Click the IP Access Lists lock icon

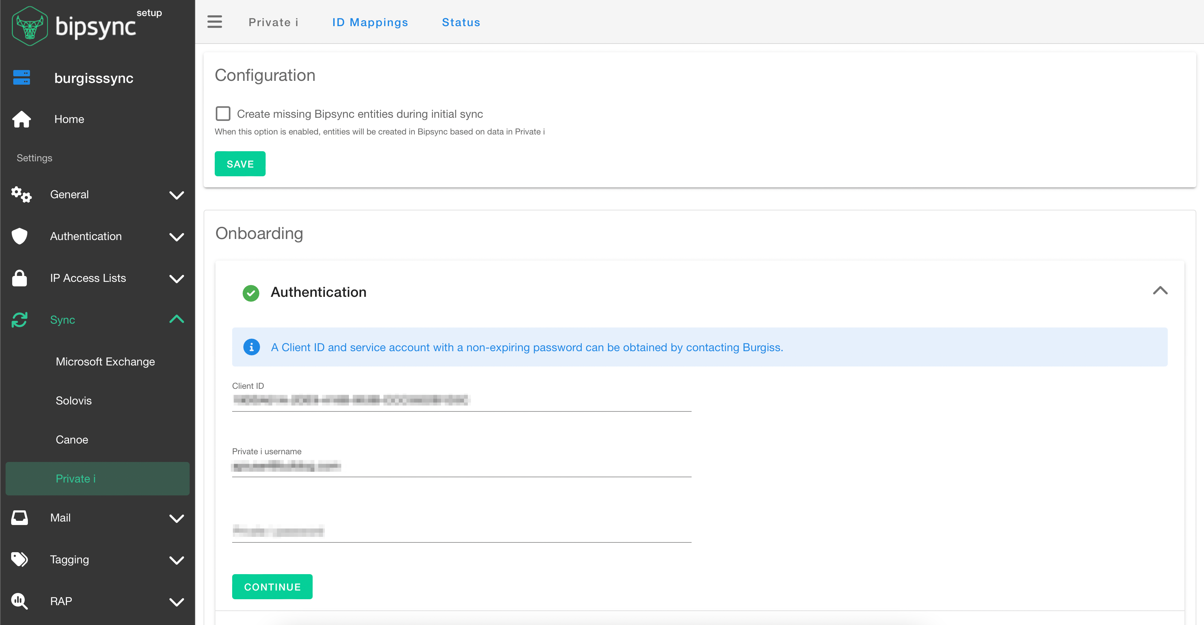pos(20,278)
